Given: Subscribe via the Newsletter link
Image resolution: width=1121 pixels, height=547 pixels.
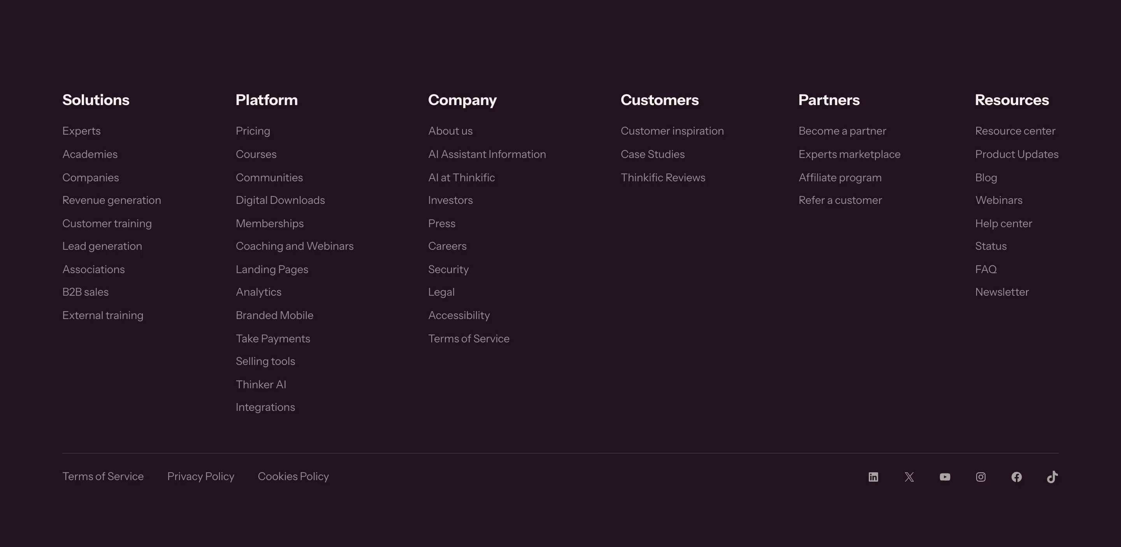Looking at the screenshot, I should coord(1002,292).
